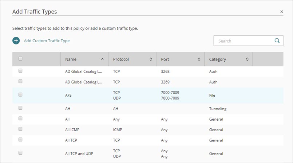Click the Name column header

pos(71,59)
